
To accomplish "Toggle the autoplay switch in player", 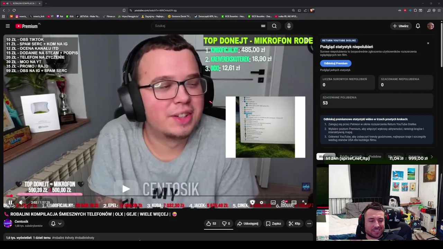I will coord(262,202).
